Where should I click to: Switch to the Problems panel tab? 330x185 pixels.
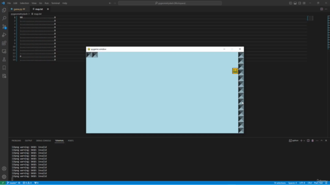[x=16, y=140]
